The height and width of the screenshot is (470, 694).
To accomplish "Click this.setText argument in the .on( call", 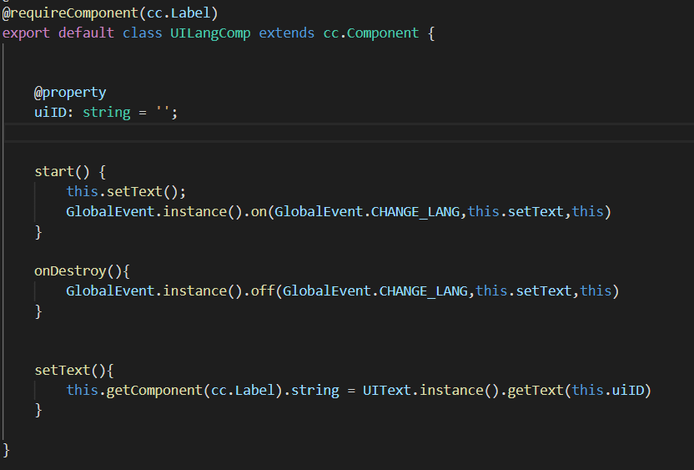I will [515, 211].
